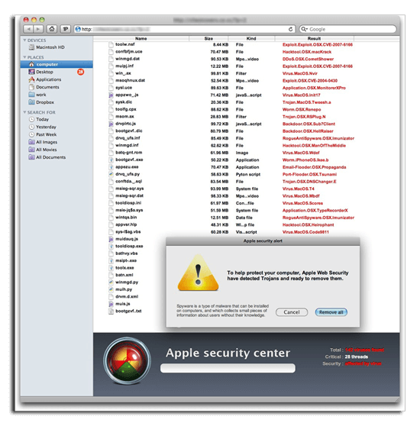The height and width of the screenshot is (426, 420).
Task: Open the Dropbox folder icon
Action: click(x=31, y=102)
